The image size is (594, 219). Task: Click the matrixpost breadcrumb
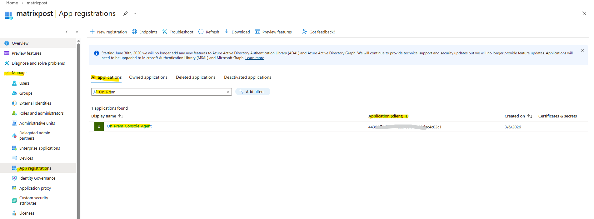37,3
